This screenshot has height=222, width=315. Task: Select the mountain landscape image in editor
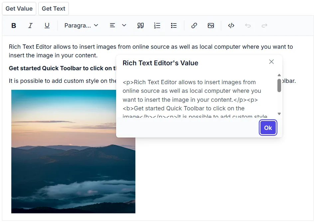[73, 151]
